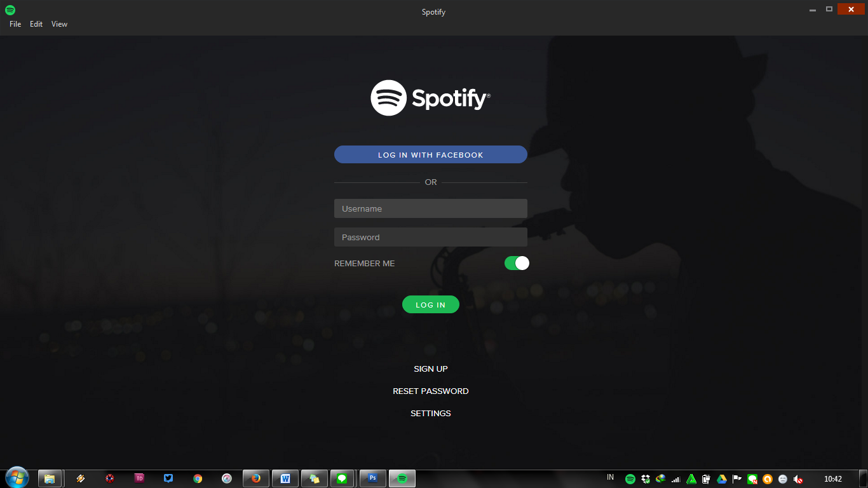This screenshot has width=868, height=488.
Task: Click the IN language indicator
Action: click(x=610, y=477)
